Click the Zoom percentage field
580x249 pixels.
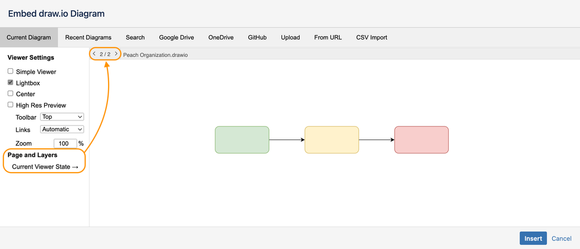[x=65, y=143]
